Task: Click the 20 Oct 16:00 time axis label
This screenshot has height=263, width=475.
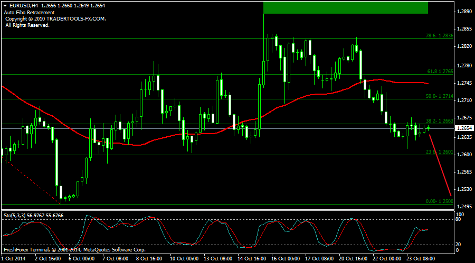Action: point(353,259)
